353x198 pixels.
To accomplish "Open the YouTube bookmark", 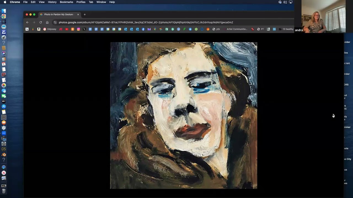I will coord(67,29).
